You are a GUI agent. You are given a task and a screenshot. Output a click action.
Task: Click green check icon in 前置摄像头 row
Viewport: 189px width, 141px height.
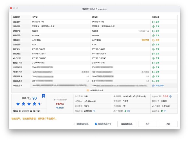153,81
